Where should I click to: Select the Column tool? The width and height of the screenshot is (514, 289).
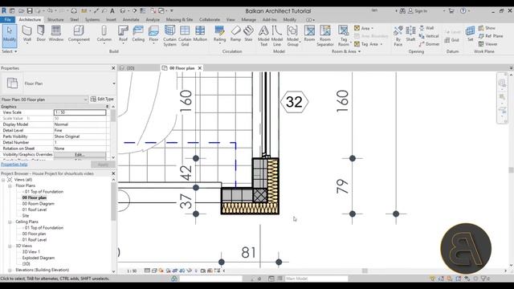tap(104, 34)
